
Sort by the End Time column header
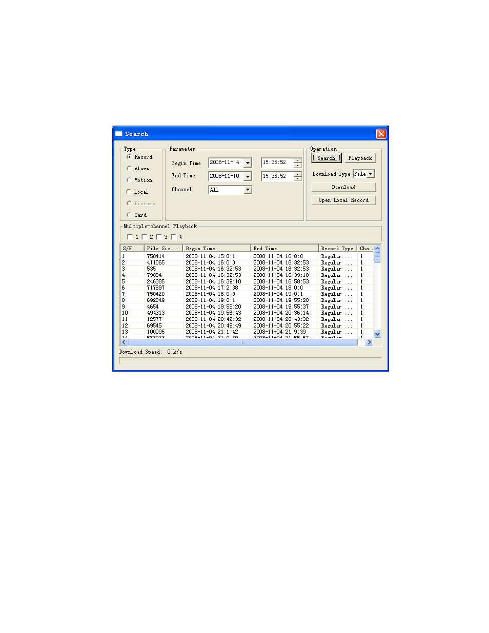tap(284, 248)
